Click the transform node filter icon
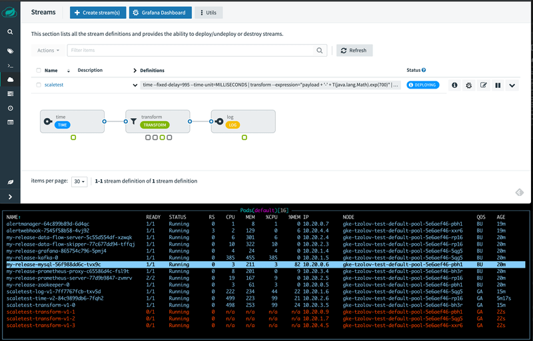Screen dimensions: 533x341 [134, 121]
